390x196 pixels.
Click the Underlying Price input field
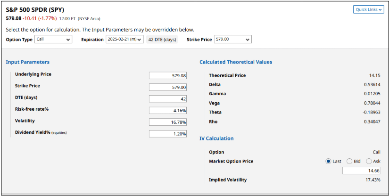click(168, 75)
